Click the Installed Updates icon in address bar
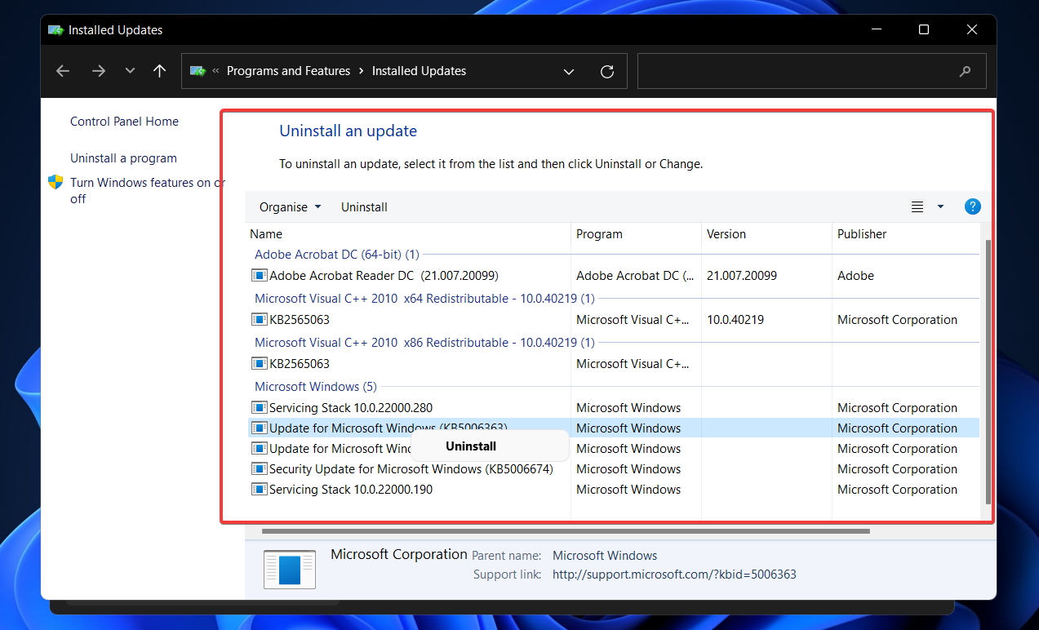 tap(198, 71)
